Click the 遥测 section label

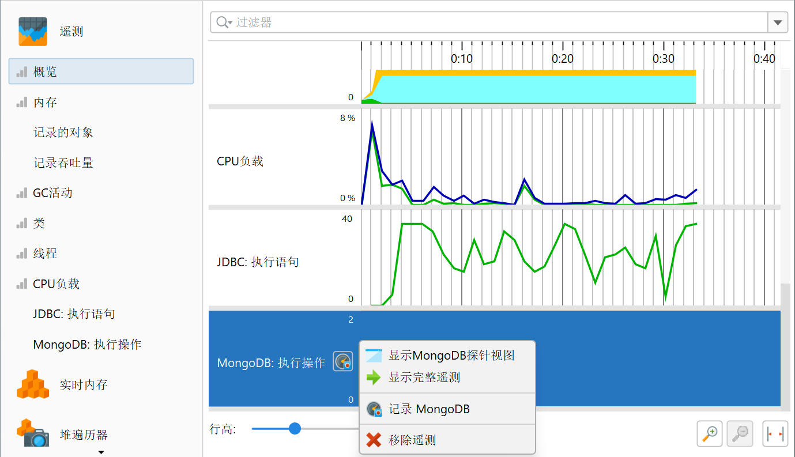71,32
